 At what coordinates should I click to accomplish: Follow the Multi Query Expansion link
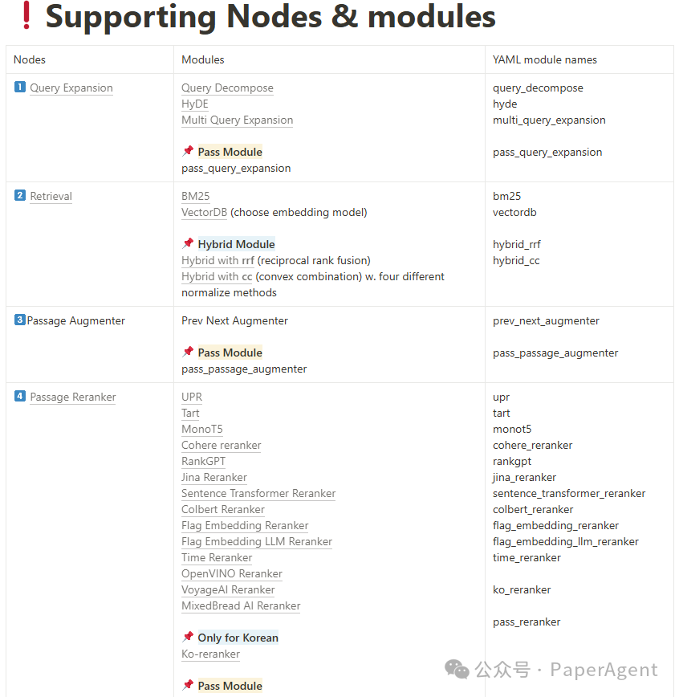[x=238, y=120]
